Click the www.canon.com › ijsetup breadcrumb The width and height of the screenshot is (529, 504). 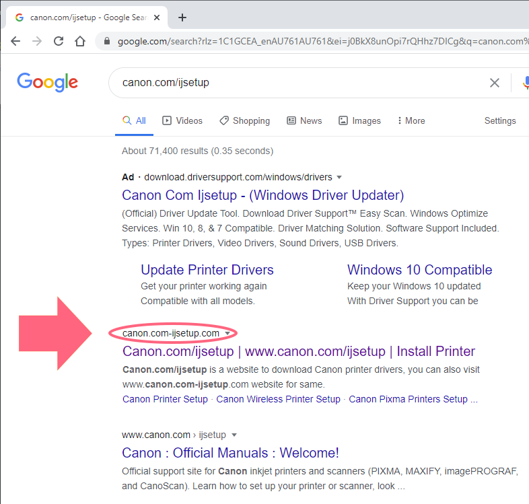click(x=174, y=435)
